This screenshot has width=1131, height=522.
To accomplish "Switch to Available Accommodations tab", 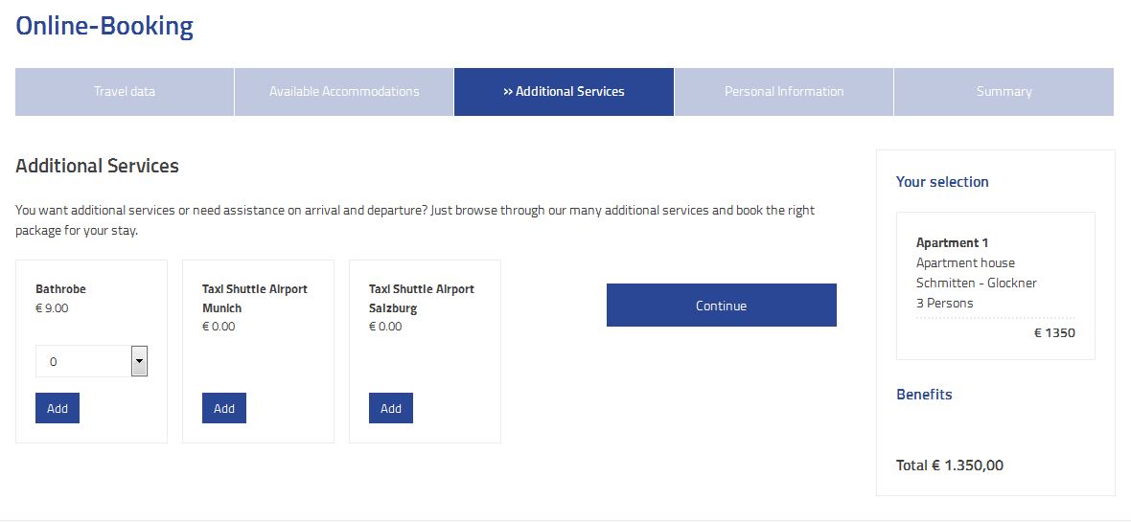I will [344, 92].
